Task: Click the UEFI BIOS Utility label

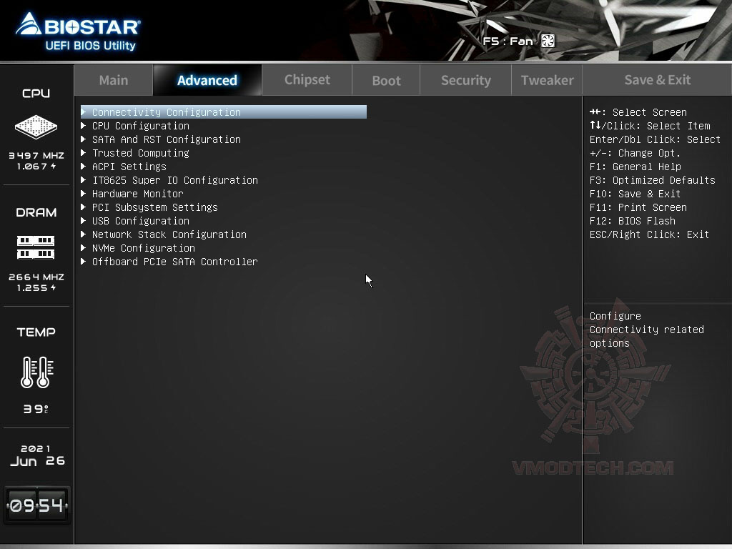Action: 90,45
